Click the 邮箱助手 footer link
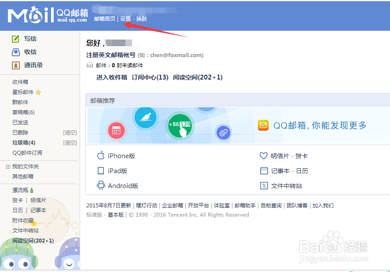 pyautogui.click(x=245, y=206)
